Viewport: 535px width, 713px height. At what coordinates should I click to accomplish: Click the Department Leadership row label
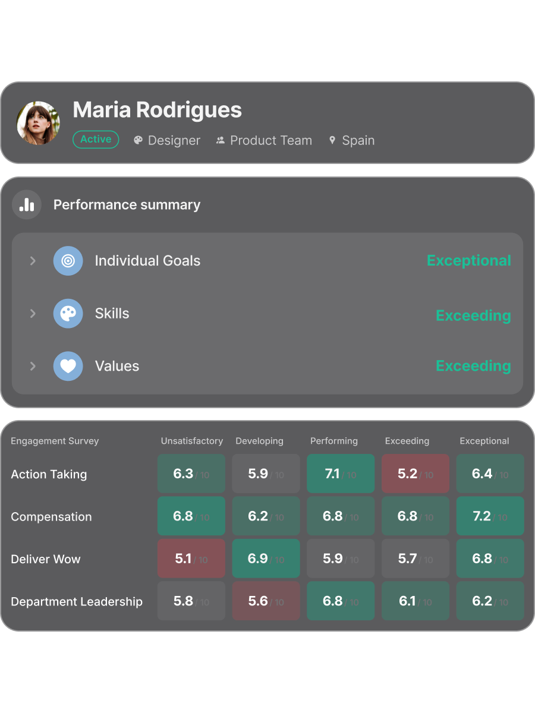click(x=77, y=601)
